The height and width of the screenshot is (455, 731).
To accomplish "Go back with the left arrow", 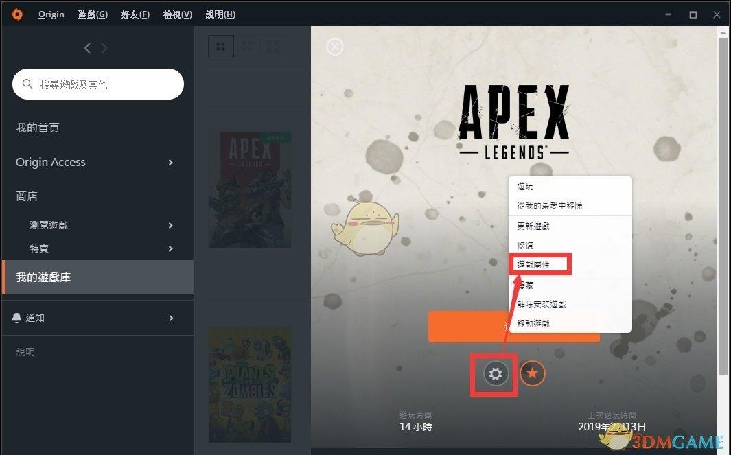I will [x=86, y=48].
